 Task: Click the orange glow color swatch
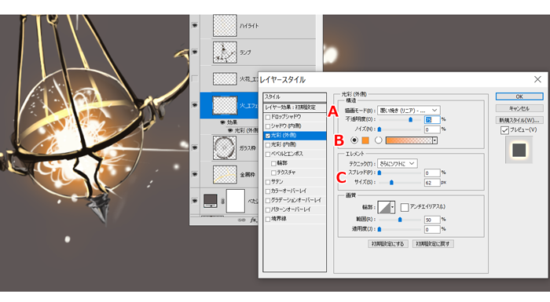(x=365, y=140)
